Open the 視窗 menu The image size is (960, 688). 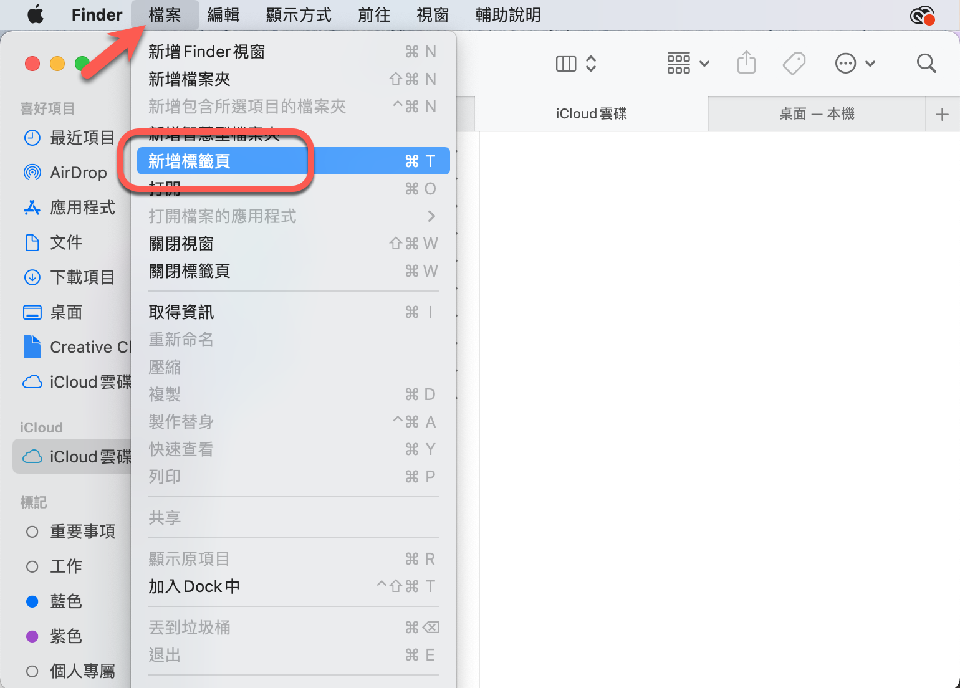(433, 14)
